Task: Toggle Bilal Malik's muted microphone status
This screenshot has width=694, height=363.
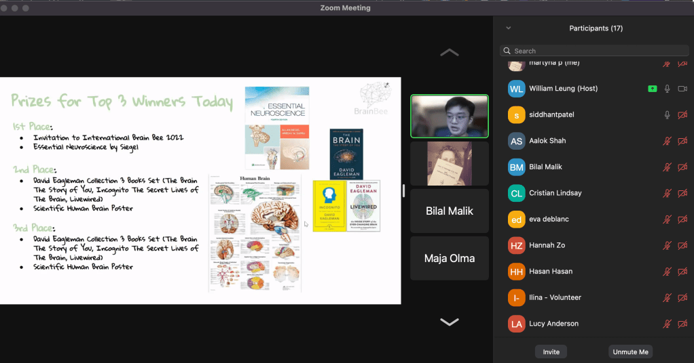Action: [x=668, y=167]
